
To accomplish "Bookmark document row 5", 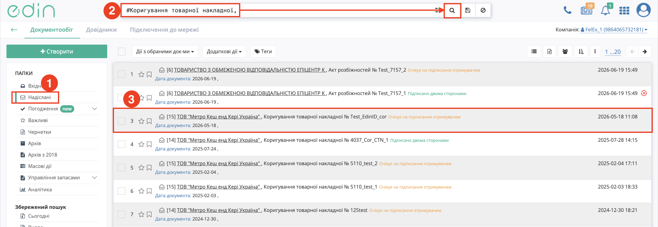I will (149, 168).
